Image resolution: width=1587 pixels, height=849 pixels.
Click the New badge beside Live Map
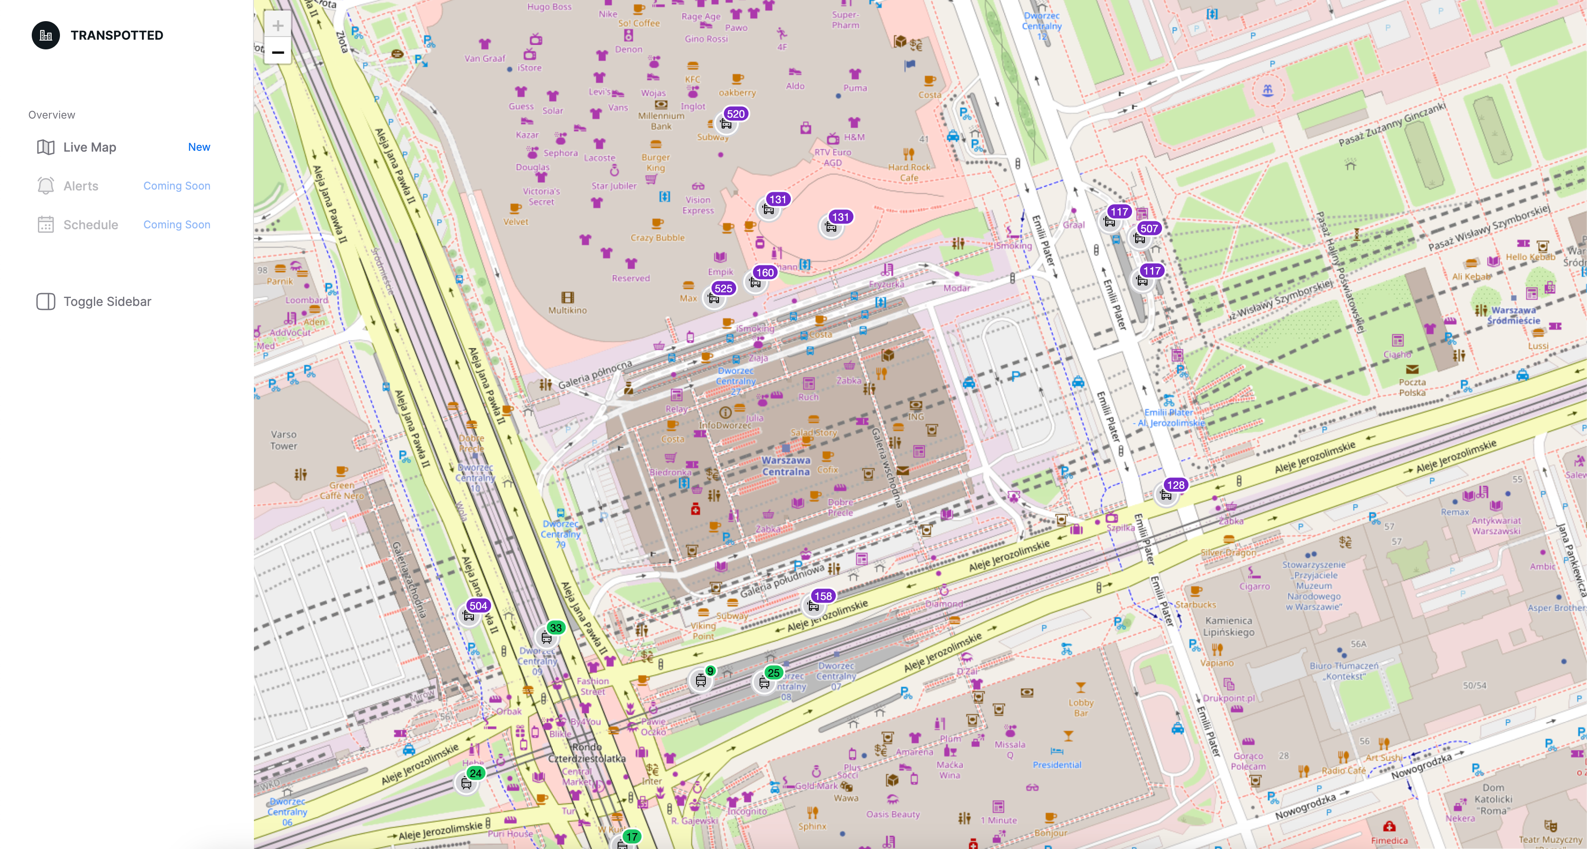(199, 147)
